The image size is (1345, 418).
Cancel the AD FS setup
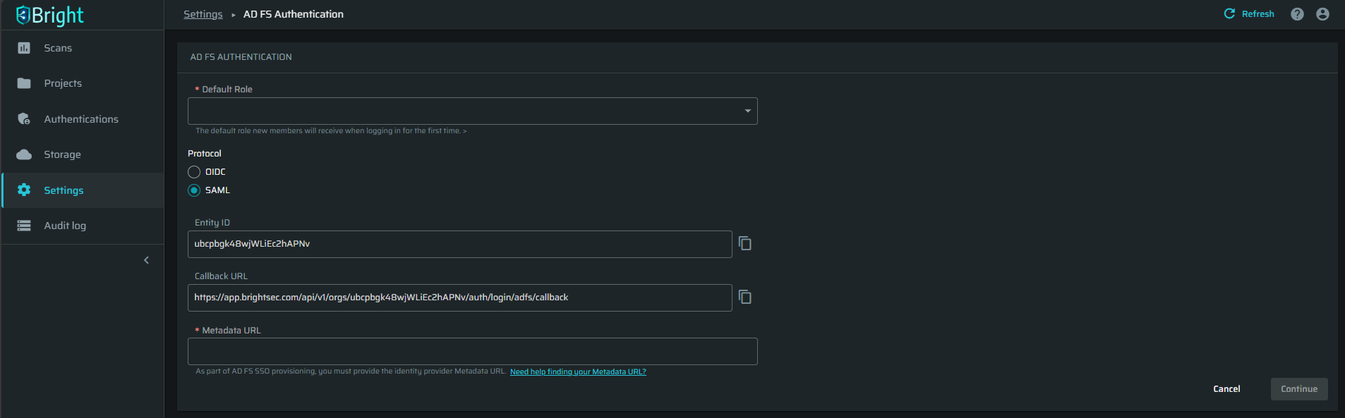point(1226,389)
